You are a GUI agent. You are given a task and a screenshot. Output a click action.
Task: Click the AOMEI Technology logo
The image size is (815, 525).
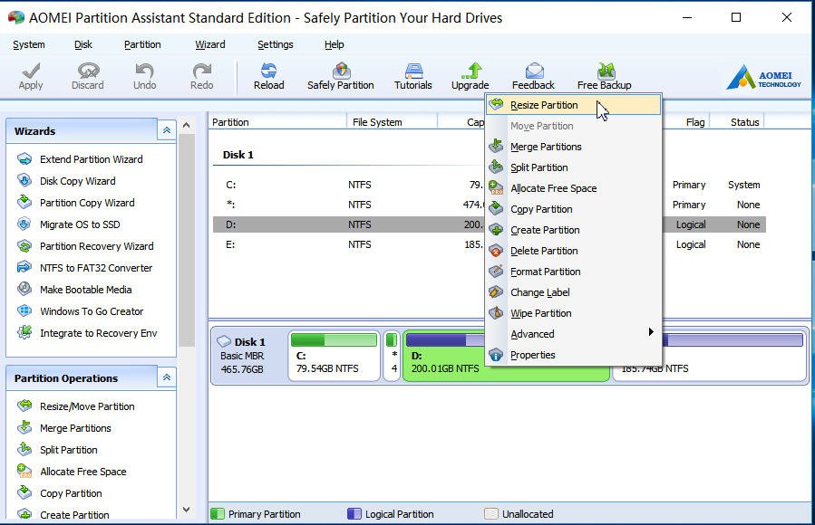763,77
